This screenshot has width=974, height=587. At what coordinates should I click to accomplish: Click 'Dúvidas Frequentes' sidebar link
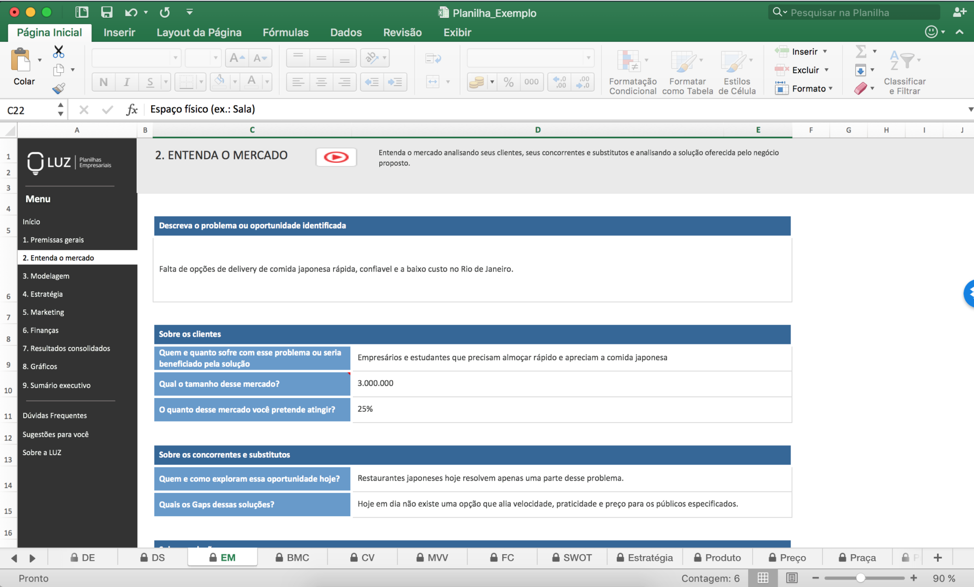55,415
